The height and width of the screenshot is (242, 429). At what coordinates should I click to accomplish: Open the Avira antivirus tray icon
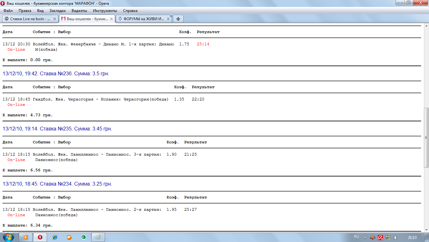pos(380,237)
